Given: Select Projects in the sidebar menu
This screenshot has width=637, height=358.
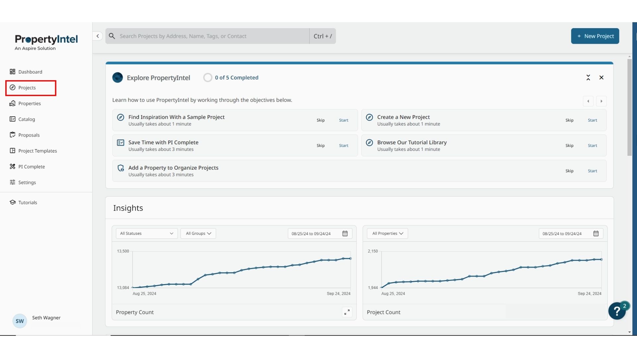Looking at the screenshot, I should tap(31, 88).
